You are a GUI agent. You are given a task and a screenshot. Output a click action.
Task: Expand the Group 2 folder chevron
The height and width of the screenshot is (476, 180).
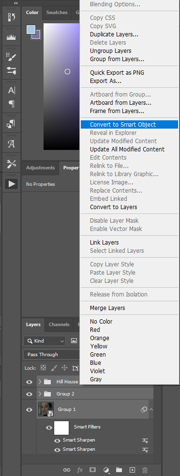[40, 394]
